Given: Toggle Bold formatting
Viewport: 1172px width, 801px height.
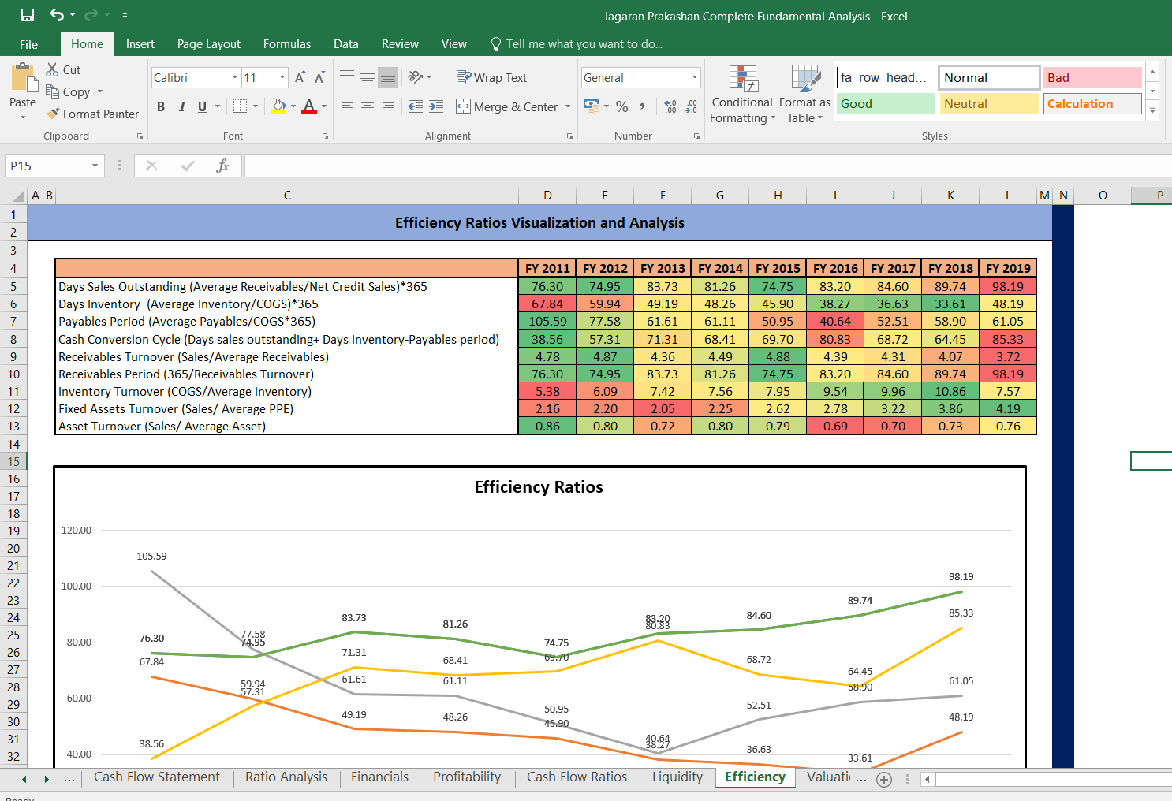Looking at the screenshot, I should point(161,106).
